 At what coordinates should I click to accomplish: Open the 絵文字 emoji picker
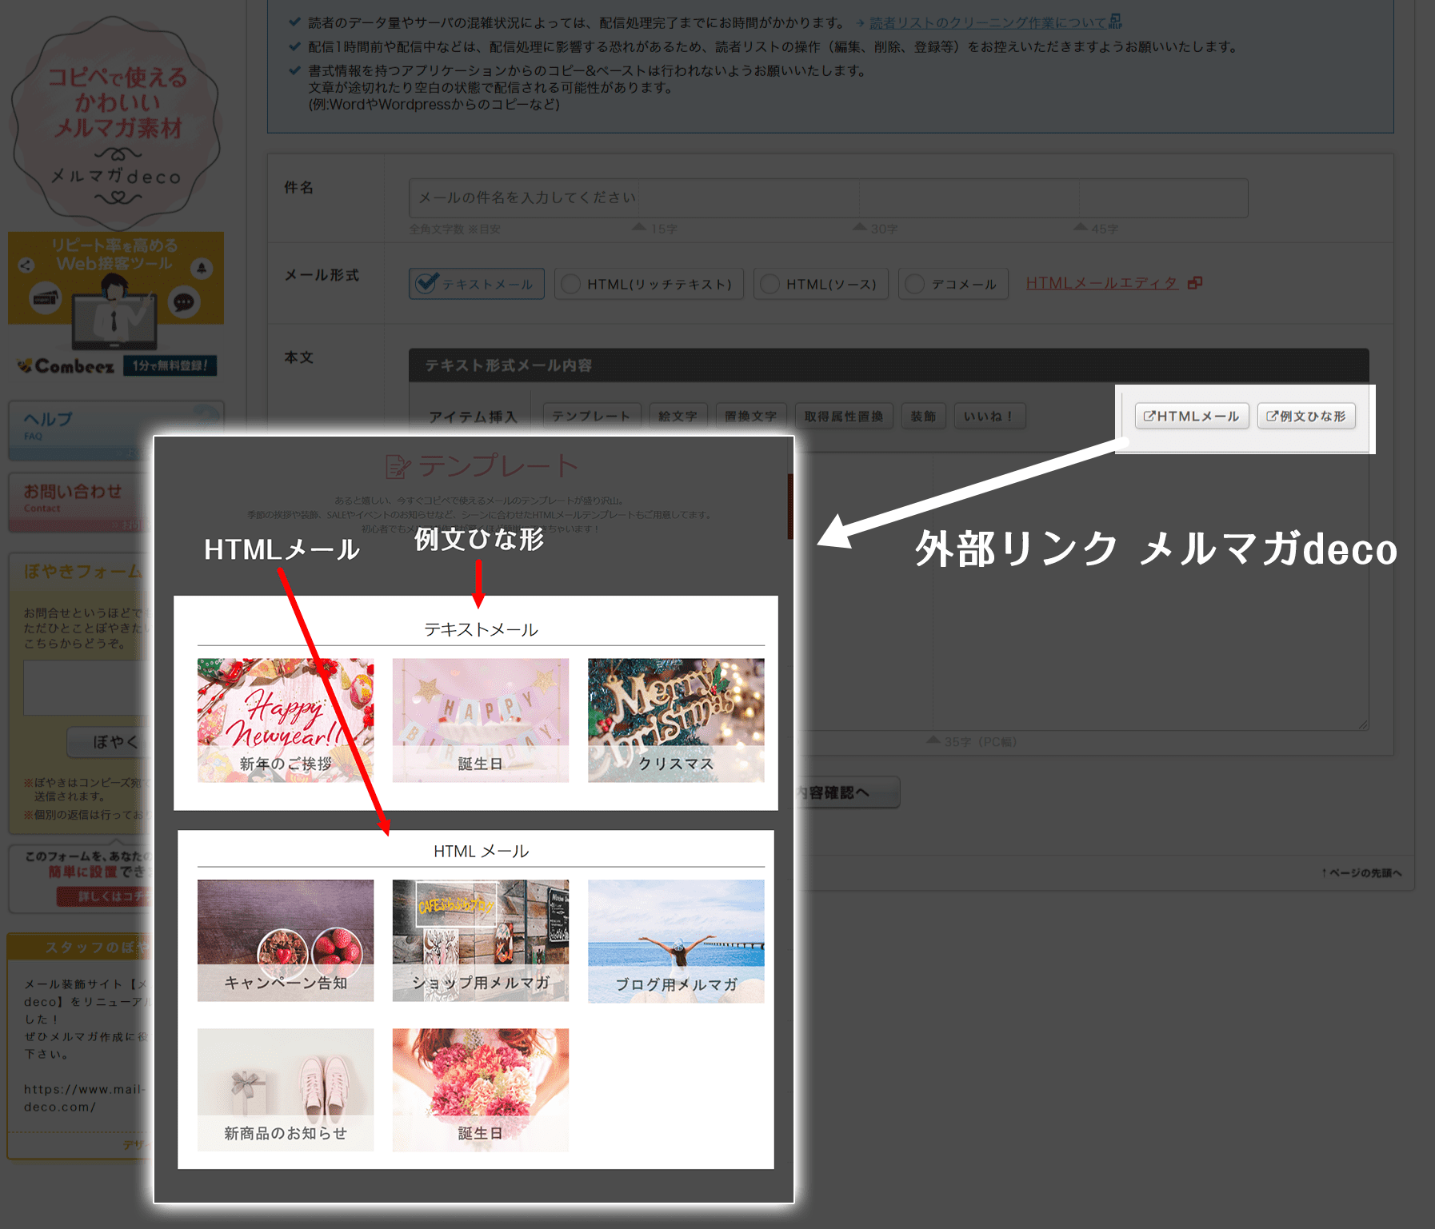click(x=678, y=416)
